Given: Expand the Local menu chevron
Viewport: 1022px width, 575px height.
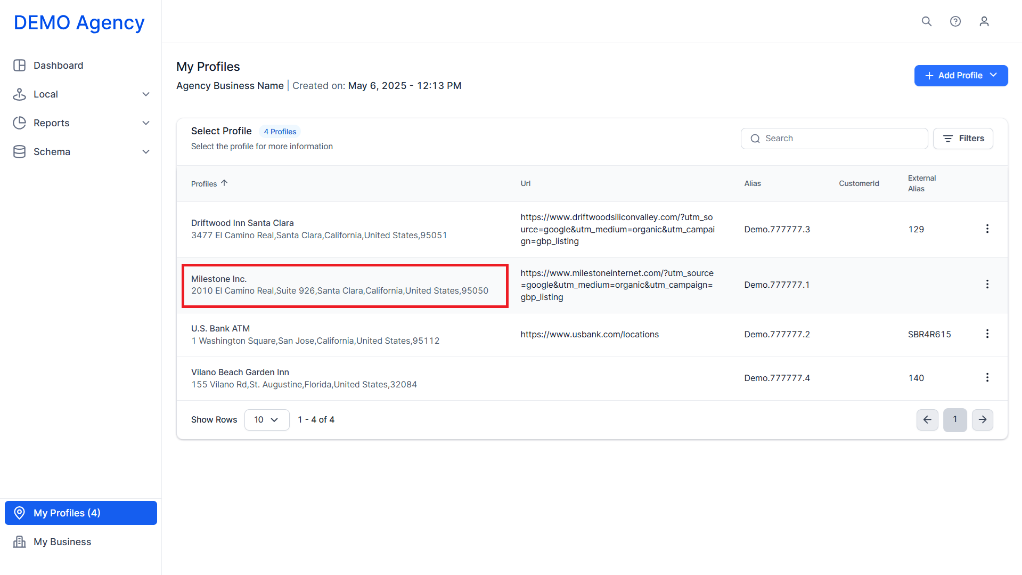Looking at the screenshot, I should point(146,94).
